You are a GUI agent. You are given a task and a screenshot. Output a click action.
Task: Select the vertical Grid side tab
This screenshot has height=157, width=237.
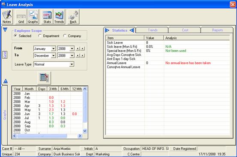5,55
